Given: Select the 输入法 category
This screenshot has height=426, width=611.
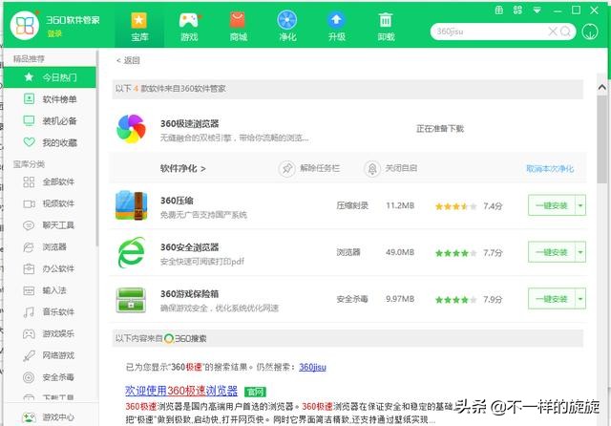Looking at the screenshot, I should 50,290.
